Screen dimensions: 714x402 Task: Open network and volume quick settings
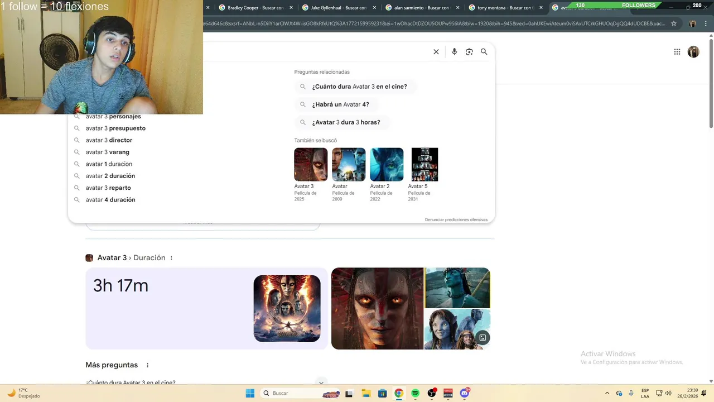(x=664, y=393)
